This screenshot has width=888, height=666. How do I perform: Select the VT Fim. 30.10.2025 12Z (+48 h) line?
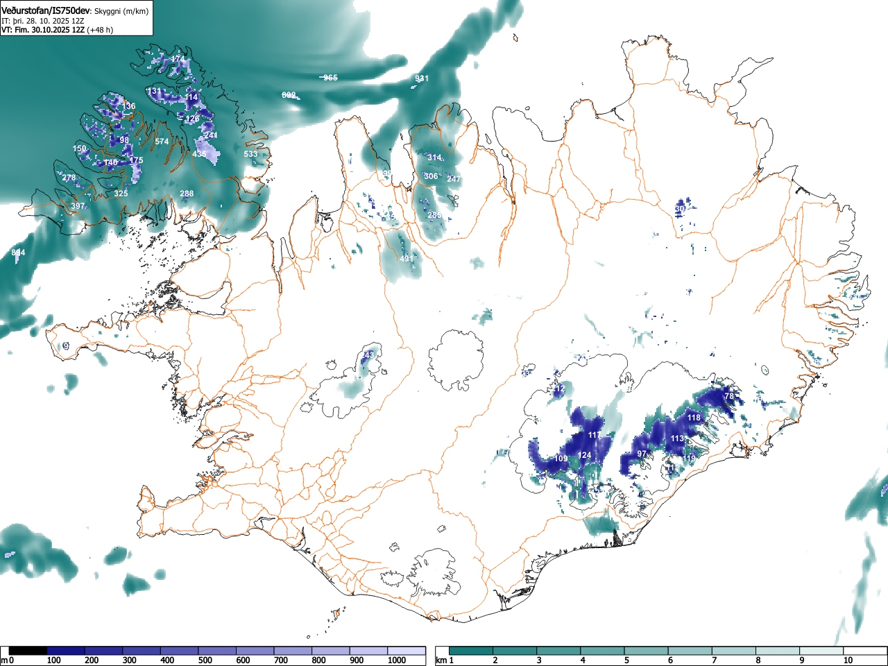(x=57, y=30)
